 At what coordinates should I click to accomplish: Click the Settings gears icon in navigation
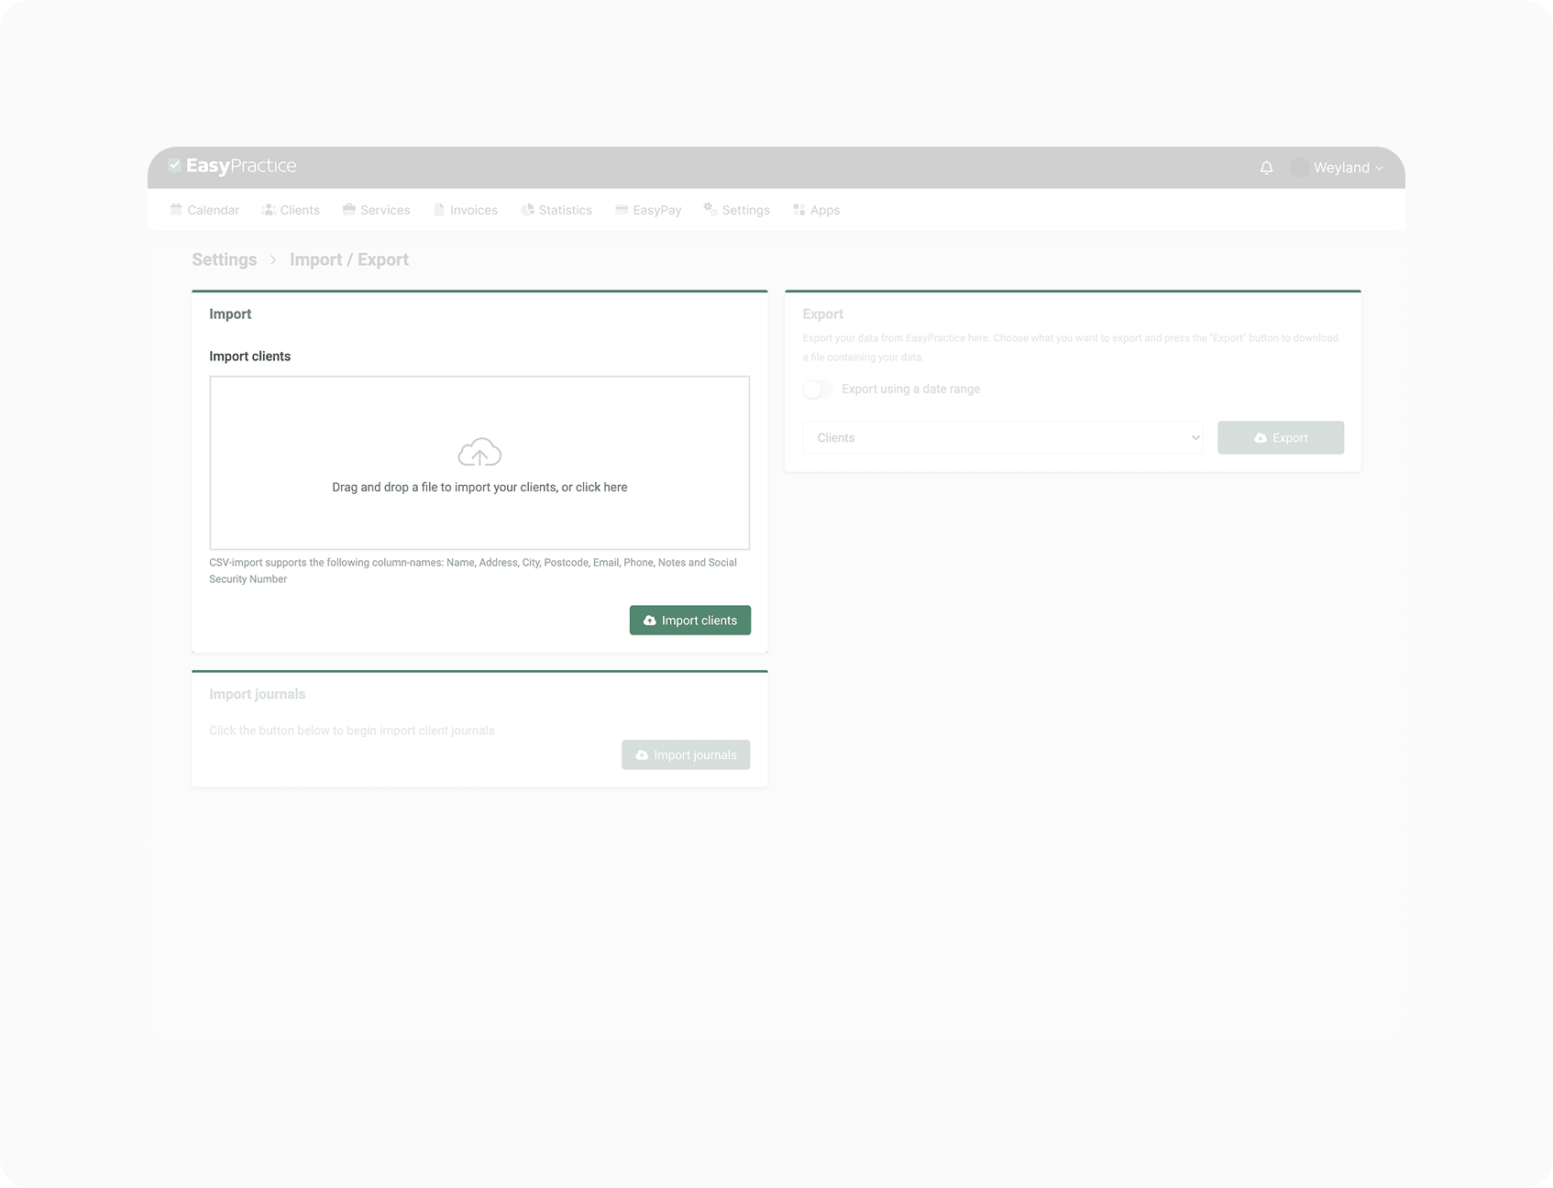coord(710,210)
